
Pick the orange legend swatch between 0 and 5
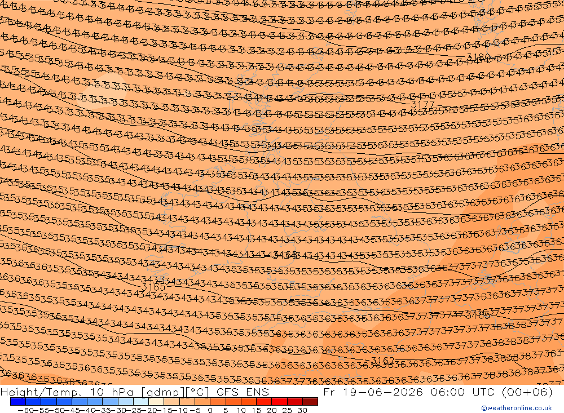coord(218,402)
